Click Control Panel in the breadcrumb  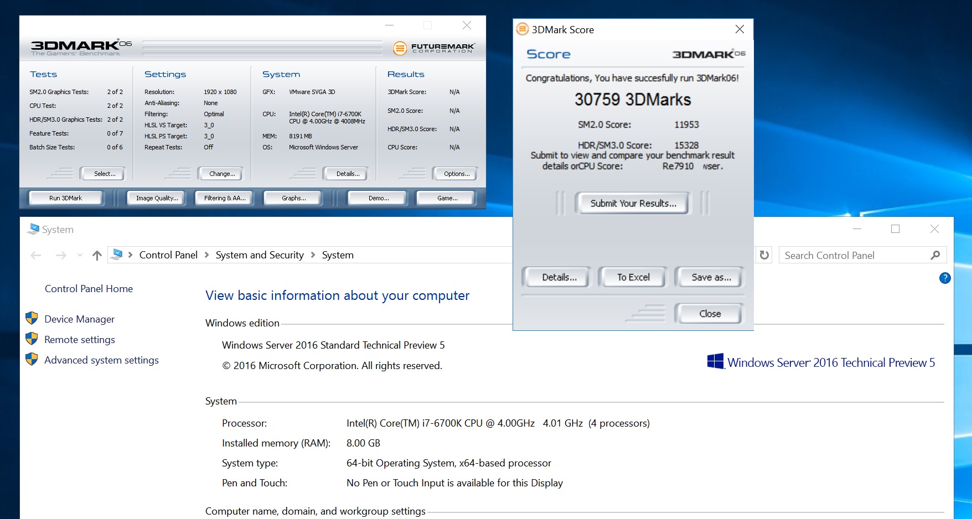pos(168,255)
